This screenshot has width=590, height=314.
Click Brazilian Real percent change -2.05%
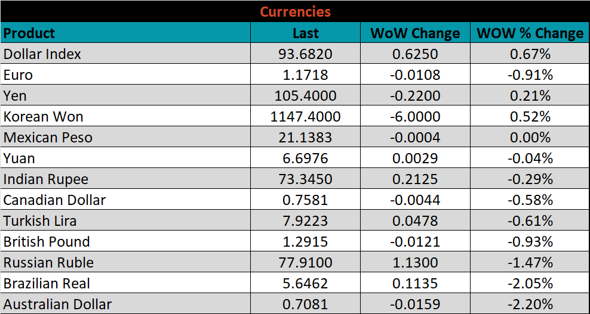[x=530, y=284]
